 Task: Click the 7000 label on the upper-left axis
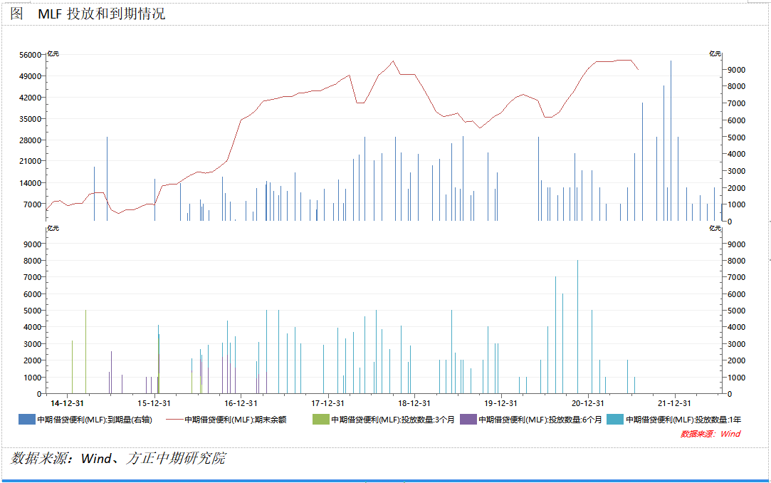pos(33,204)
